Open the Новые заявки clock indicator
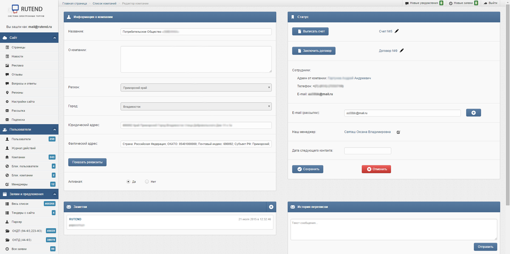The height and width of the screenshot is (254, 510). point(463,3)
